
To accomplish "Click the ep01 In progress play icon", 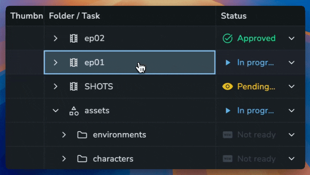I will [x=228, y=62].
